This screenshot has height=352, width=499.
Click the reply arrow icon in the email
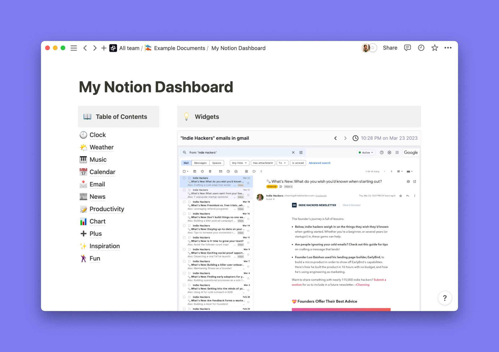[408, 196]
